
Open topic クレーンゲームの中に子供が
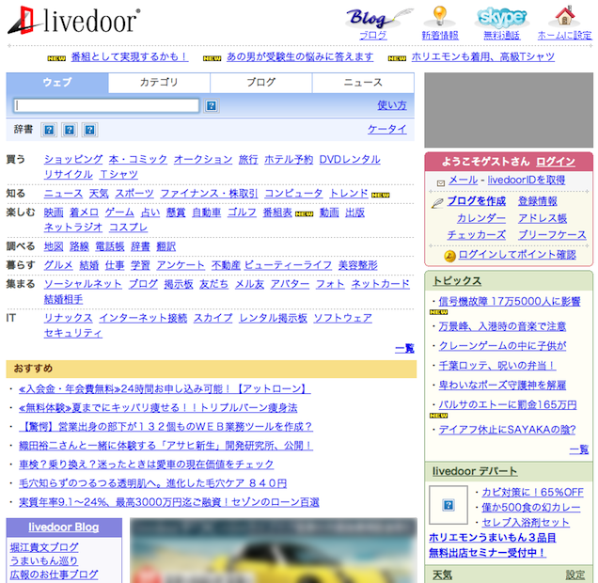(x=502, y=345)
